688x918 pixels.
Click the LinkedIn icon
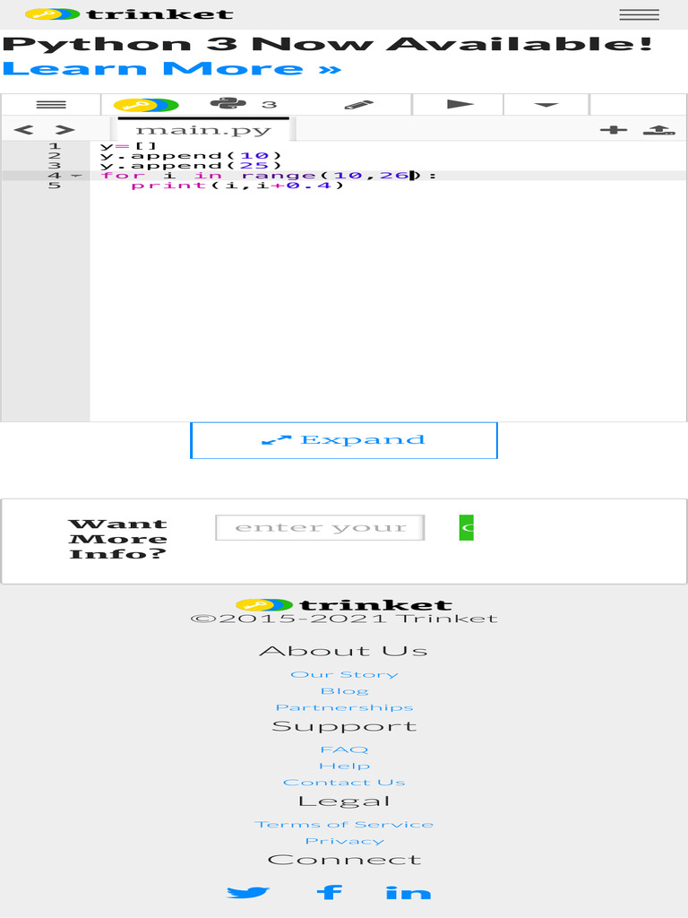[408, 892]
